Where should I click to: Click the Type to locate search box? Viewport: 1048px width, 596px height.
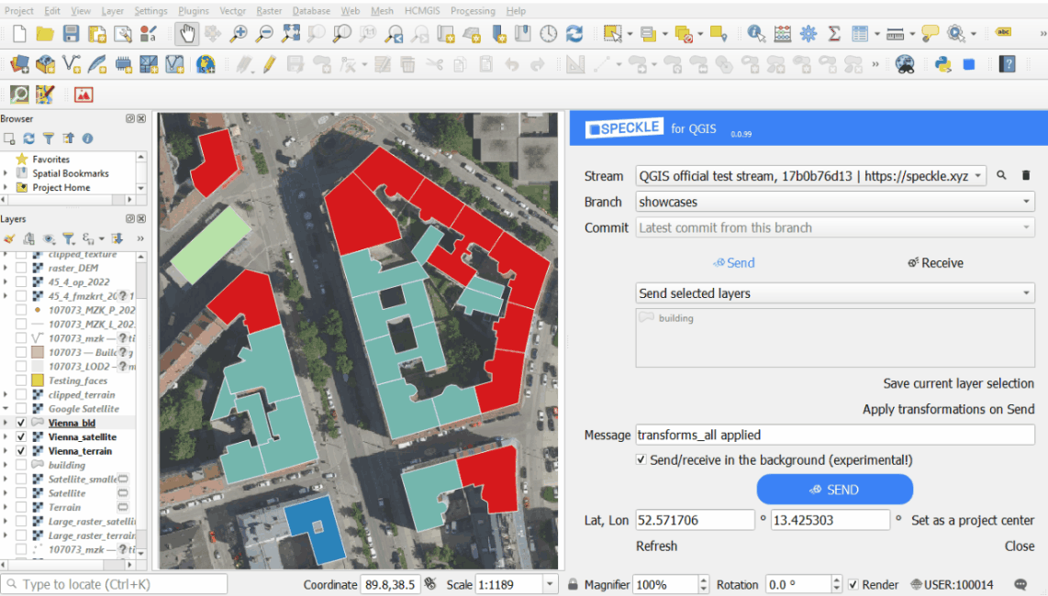click(x=115, y=585)
